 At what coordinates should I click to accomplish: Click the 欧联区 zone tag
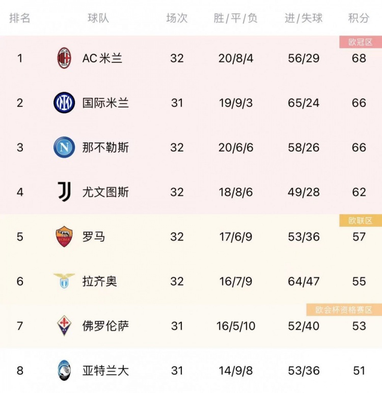coord(361,221)
